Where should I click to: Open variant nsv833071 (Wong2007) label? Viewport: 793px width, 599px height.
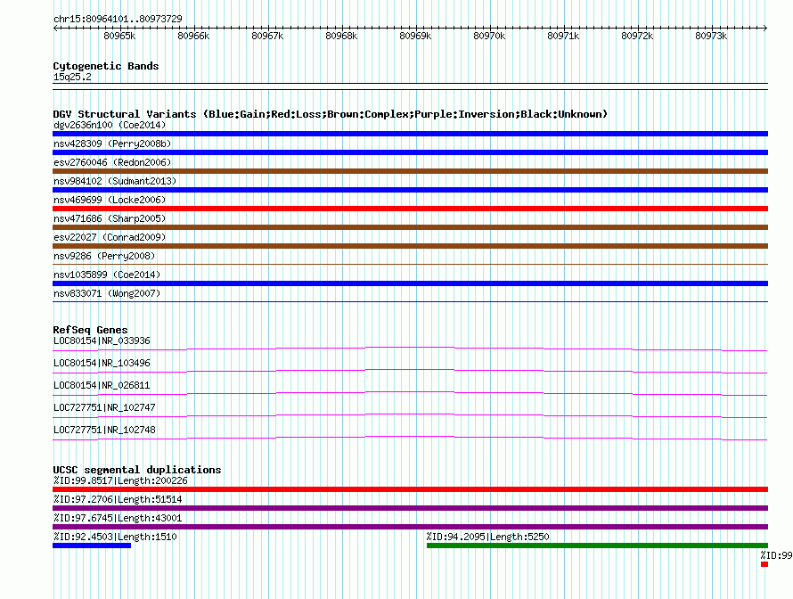pos(107,293)
